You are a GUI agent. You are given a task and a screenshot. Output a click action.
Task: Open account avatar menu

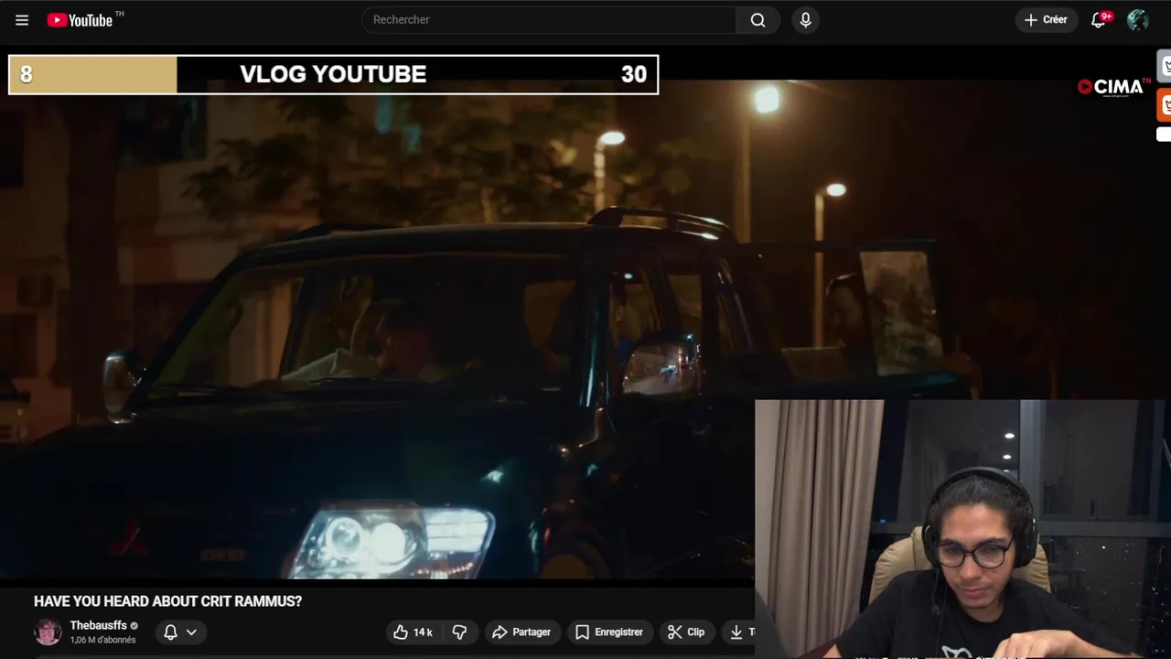pyautogui.click(x=1138, y=20)
